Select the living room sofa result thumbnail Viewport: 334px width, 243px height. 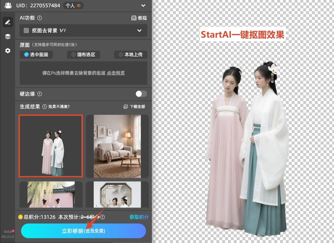point(117,146)
